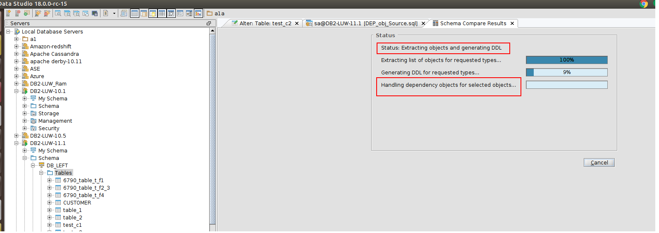
Task: Click the "Status: Extracting objects and generating DDL" text
Action: [441, 48]
